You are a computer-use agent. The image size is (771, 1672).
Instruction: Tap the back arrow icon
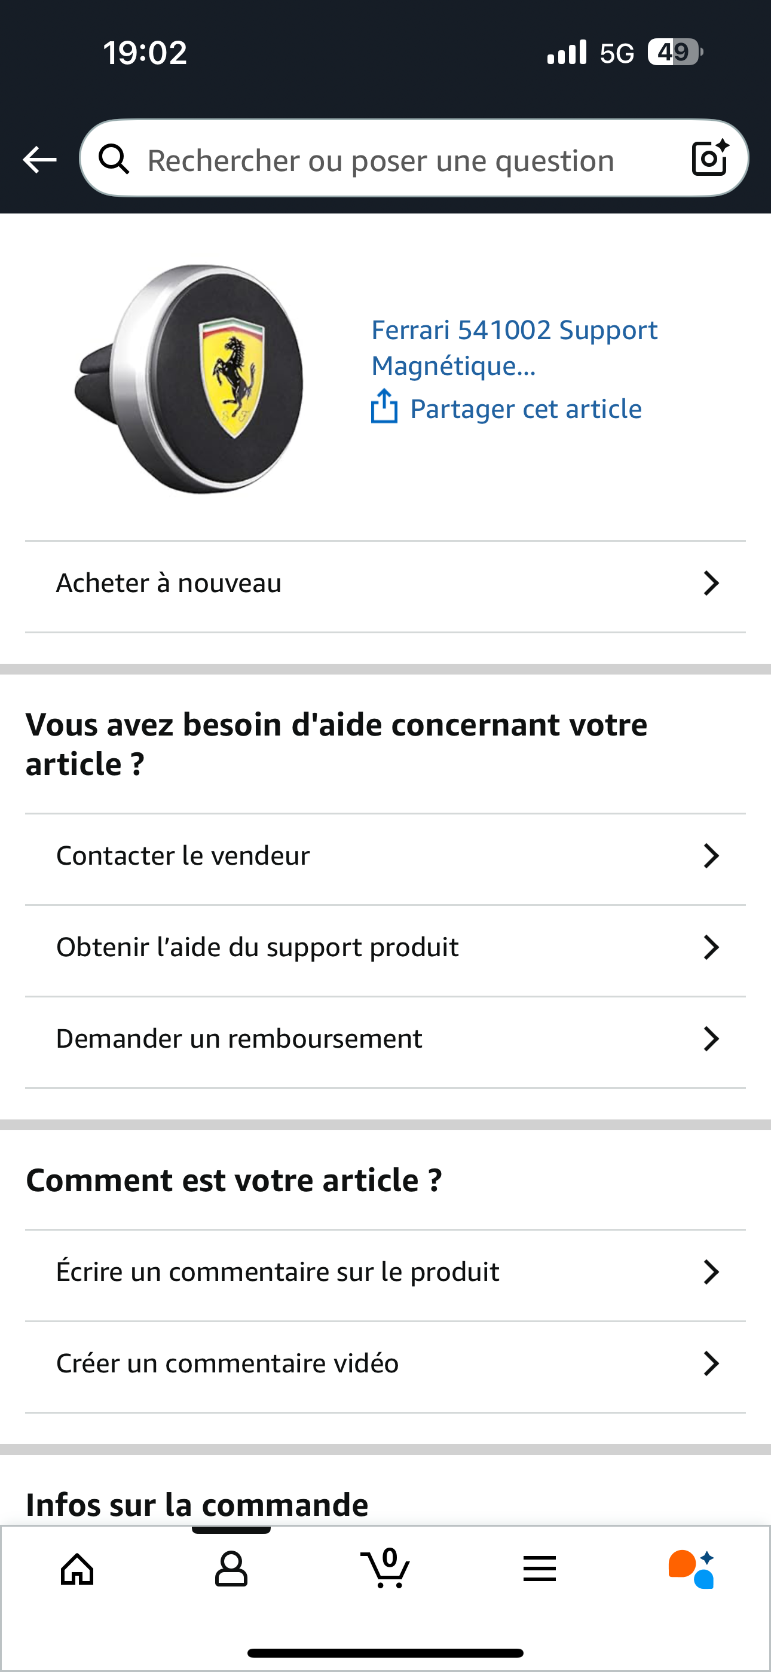click(x=39, y=160)
